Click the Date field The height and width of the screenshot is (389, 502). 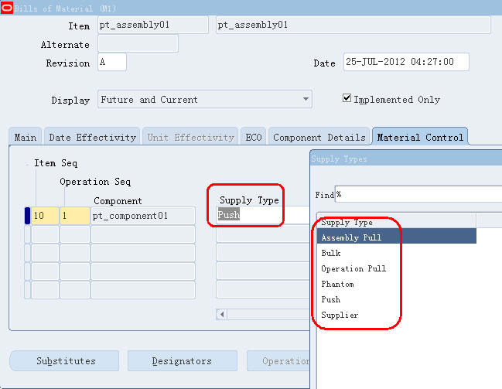406,62
